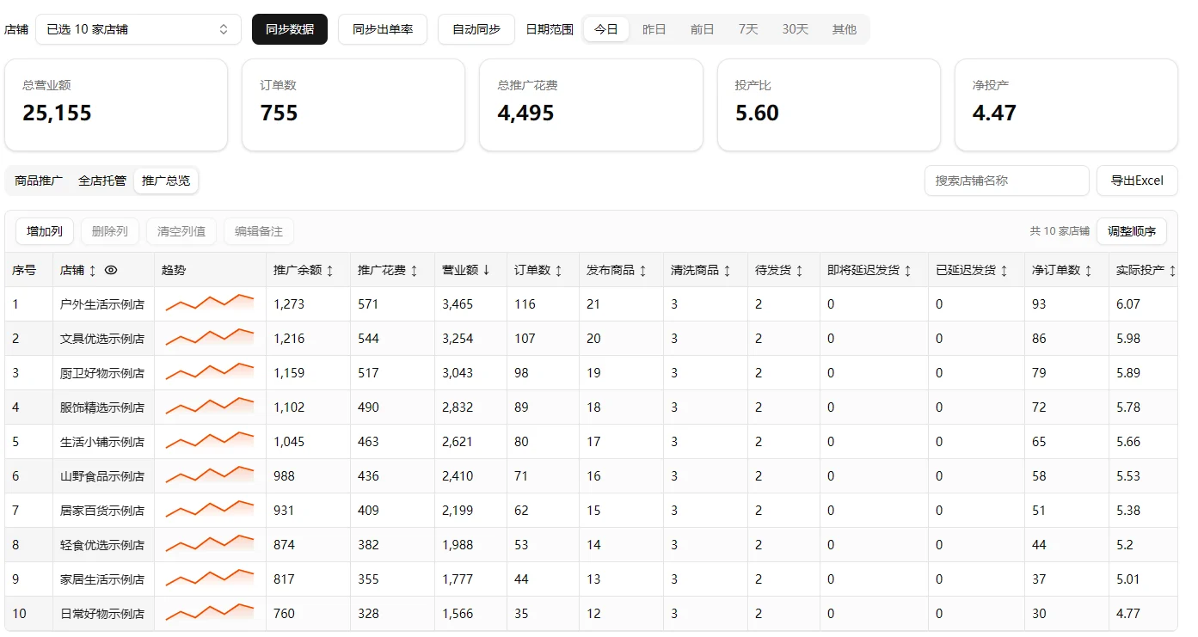Click the 营业额 descending sort arrow
This screenshot has height=637, width=1198.
click(x=486, y=270)
